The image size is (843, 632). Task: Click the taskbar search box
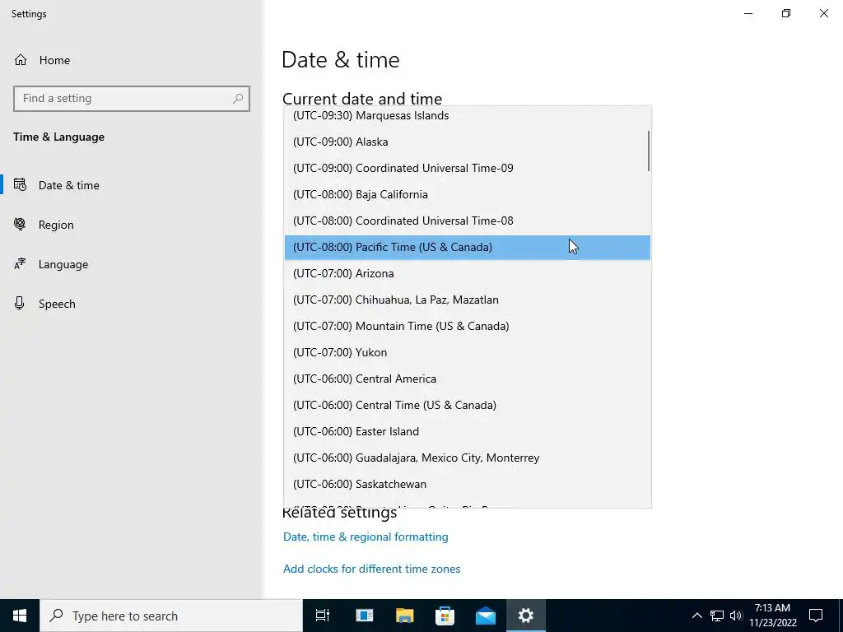[x=171, y=616]
